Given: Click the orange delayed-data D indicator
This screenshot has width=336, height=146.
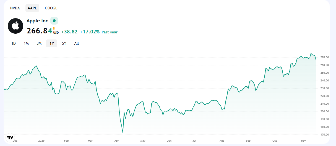Looking at the screenshot, I should click(54, 28).
